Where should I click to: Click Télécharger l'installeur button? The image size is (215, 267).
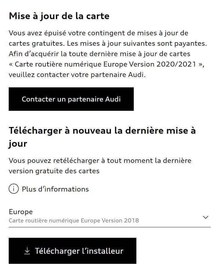[x=73, y=251]
